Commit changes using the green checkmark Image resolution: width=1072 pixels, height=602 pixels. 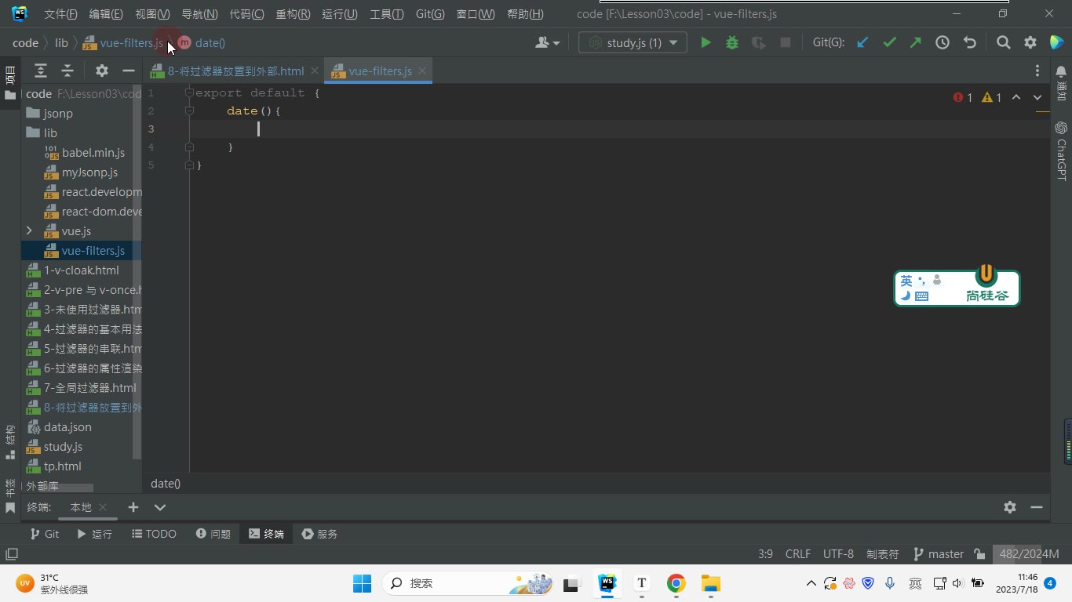click(889, 43)
